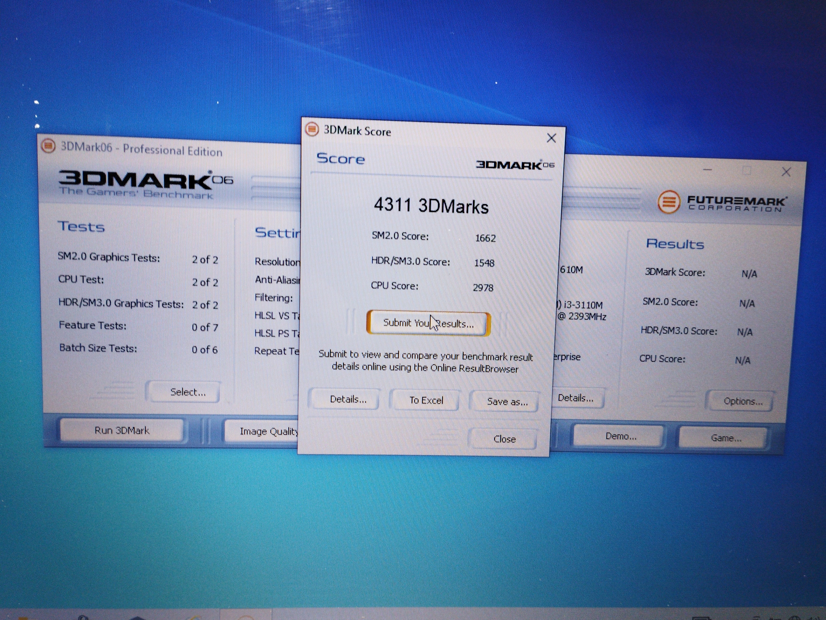The image size is (826, 620).
Task: Click SM2.0 Score value 1662
Action: (485, 238)
